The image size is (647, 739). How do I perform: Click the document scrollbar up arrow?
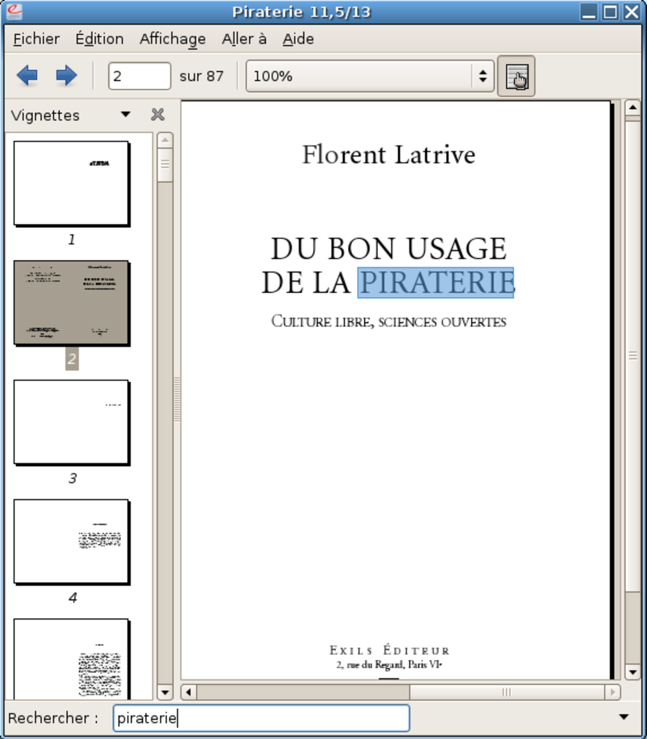(x=632, y=108)
